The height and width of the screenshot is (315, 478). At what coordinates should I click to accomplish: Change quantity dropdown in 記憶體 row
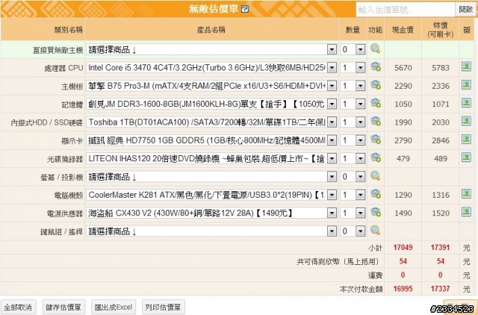(353, 105)
